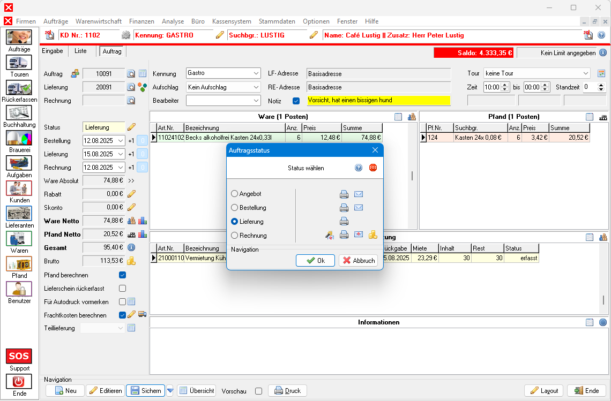Open the Lieferanten sidebar module
Viewport: 611px width, 401px height.
click(19, 213)
